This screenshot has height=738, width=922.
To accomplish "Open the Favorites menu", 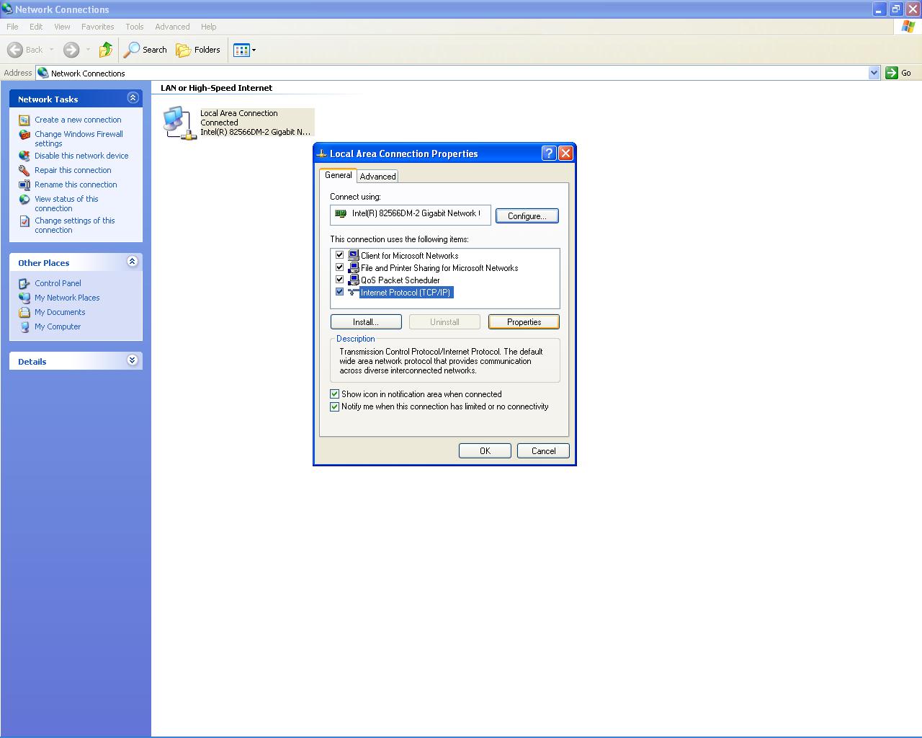I will click(x=97, y=27).
